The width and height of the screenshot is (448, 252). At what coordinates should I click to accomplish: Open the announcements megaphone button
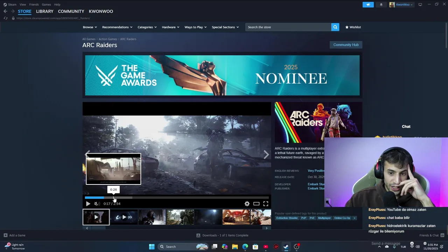point(368,5)
